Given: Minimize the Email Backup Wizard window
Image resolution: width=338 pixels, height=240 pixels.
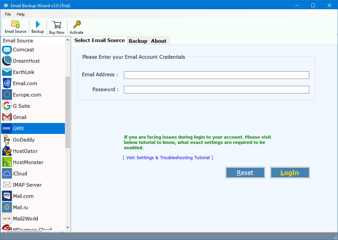Looking at the screenshot, I should click(297, 5).
